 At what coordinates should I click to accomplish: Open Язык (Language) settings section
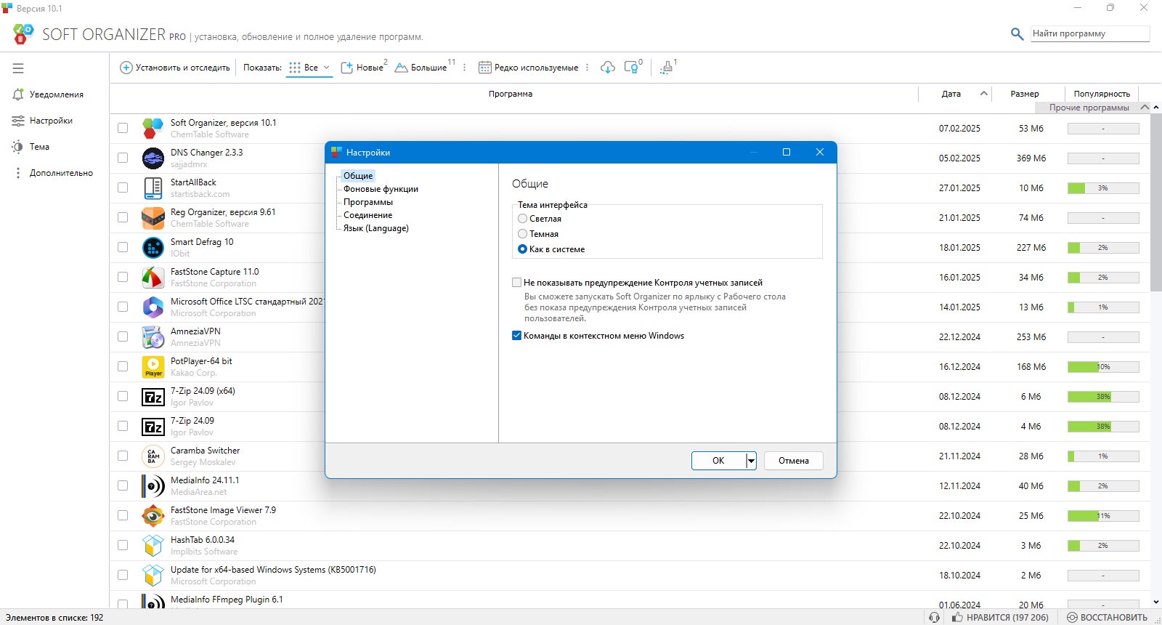375,228
